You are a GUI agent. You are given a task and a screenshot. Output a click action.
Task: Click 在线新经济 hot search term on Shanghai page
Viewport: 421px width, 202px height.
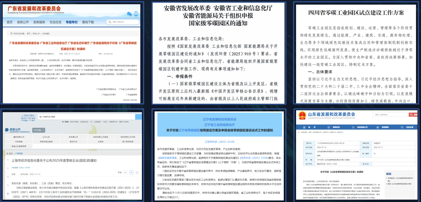click(84, 122)
